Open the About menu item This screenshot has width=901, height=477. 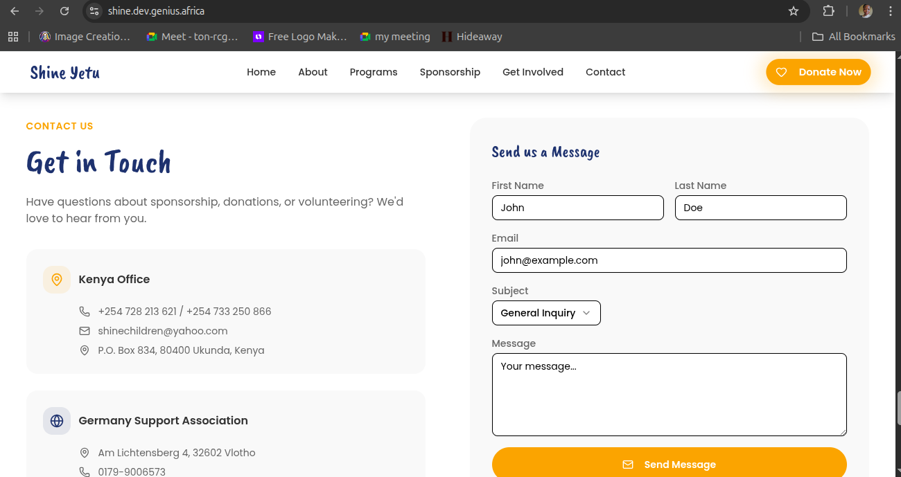pos(313,72)
